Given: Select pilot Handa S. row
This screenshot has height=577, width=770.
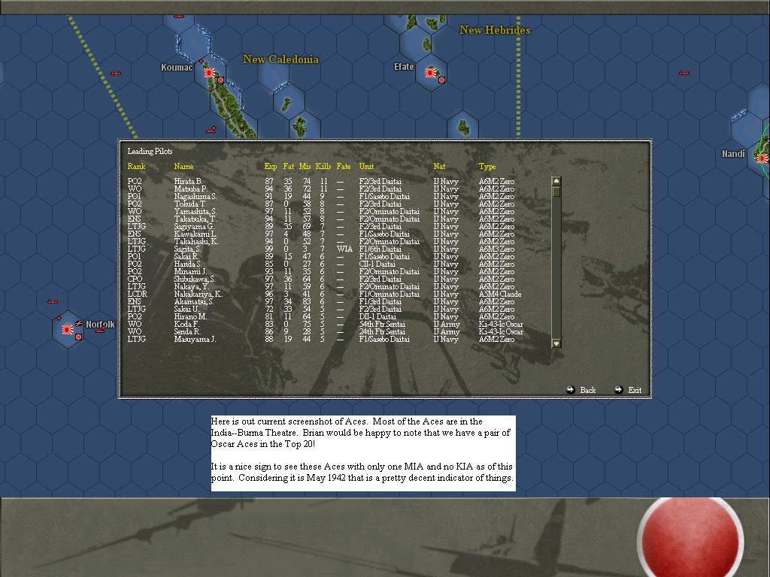Looking at the screenshot, I should point(321,264).
